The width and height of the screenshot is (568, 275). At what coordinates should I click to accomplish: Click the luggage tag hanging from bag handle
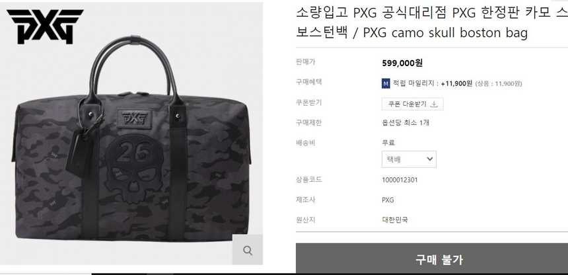click(80, 151)
